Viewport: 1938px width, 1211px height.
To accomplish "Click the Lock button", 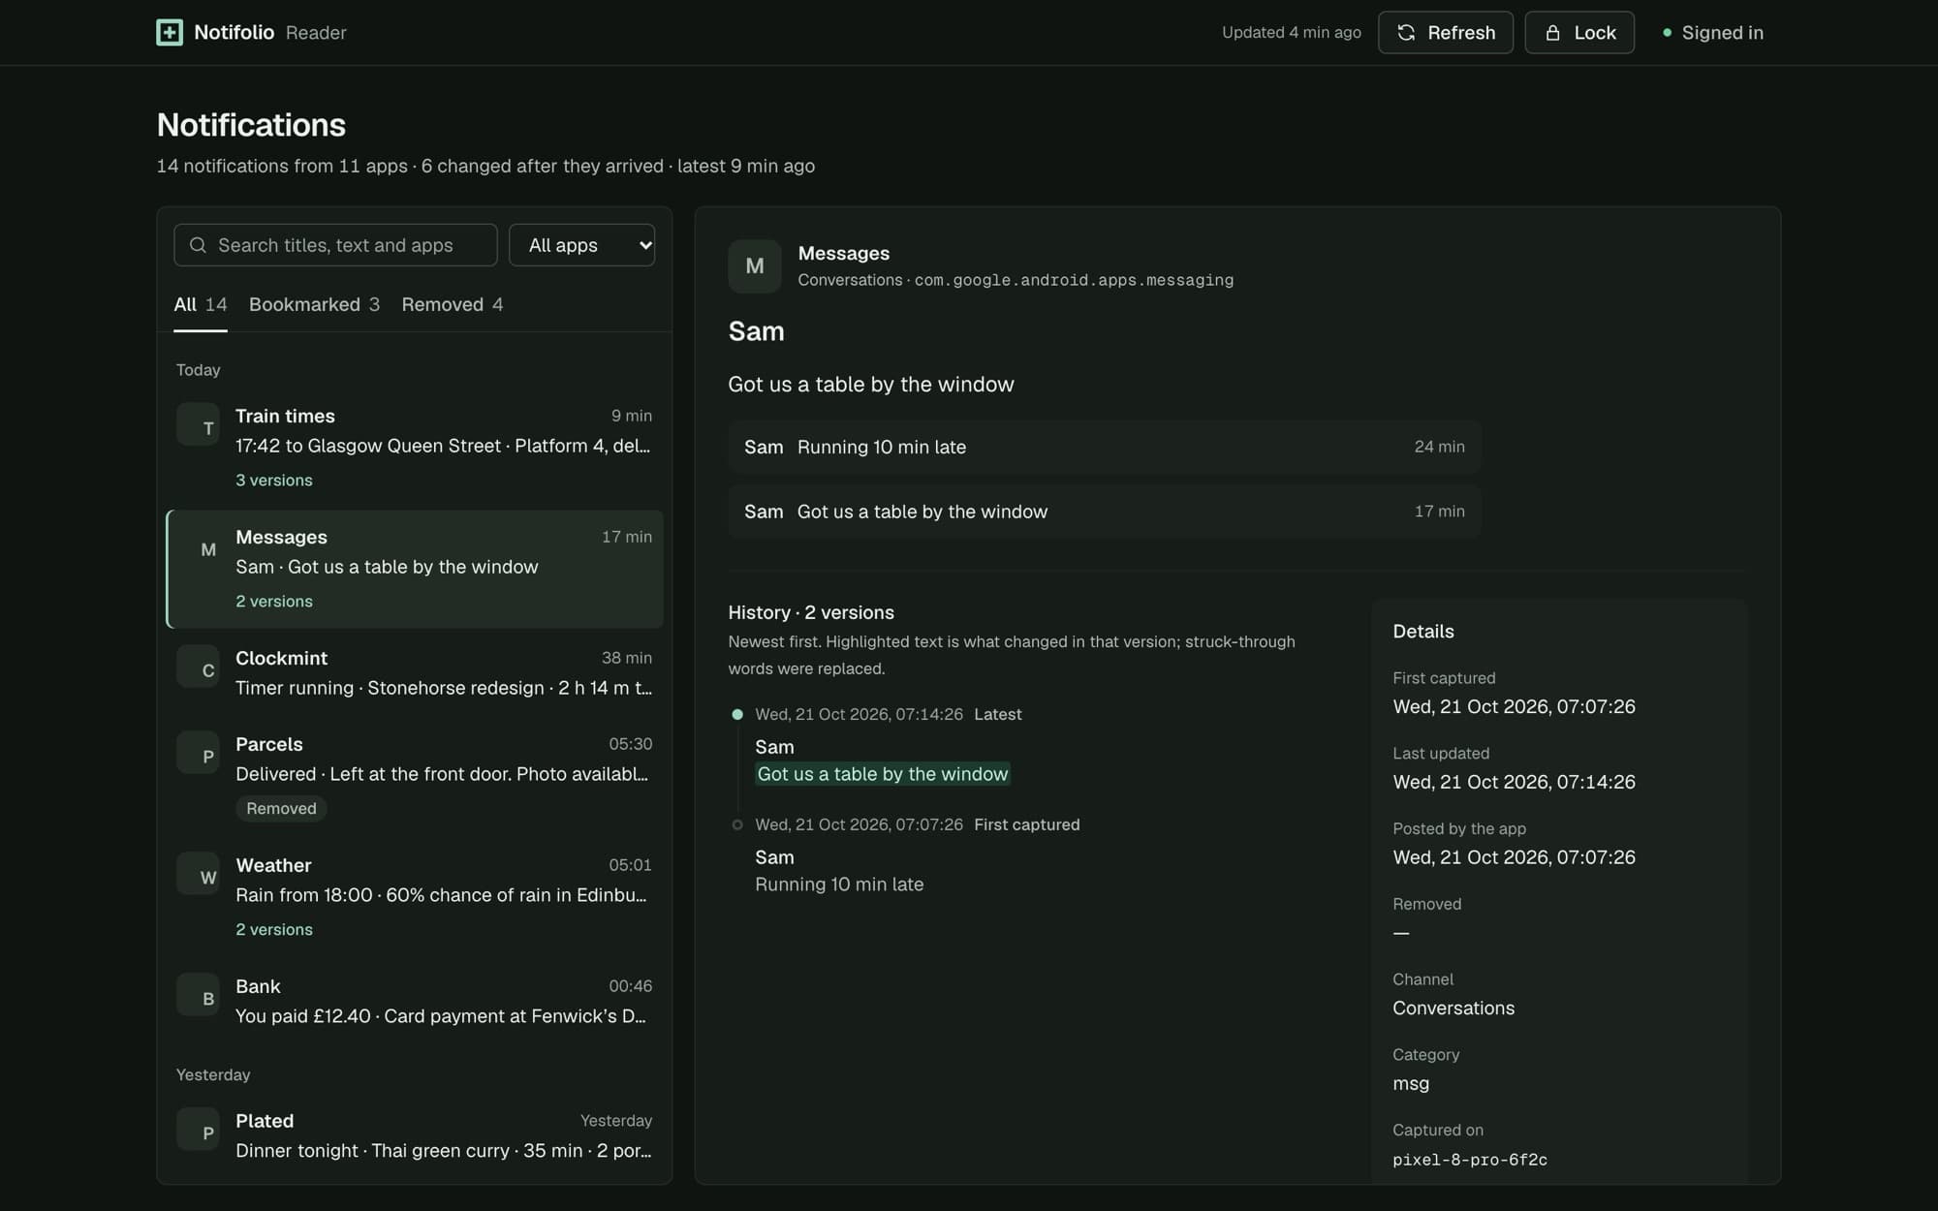I will pyautogui.click(x=1579, y=32).
